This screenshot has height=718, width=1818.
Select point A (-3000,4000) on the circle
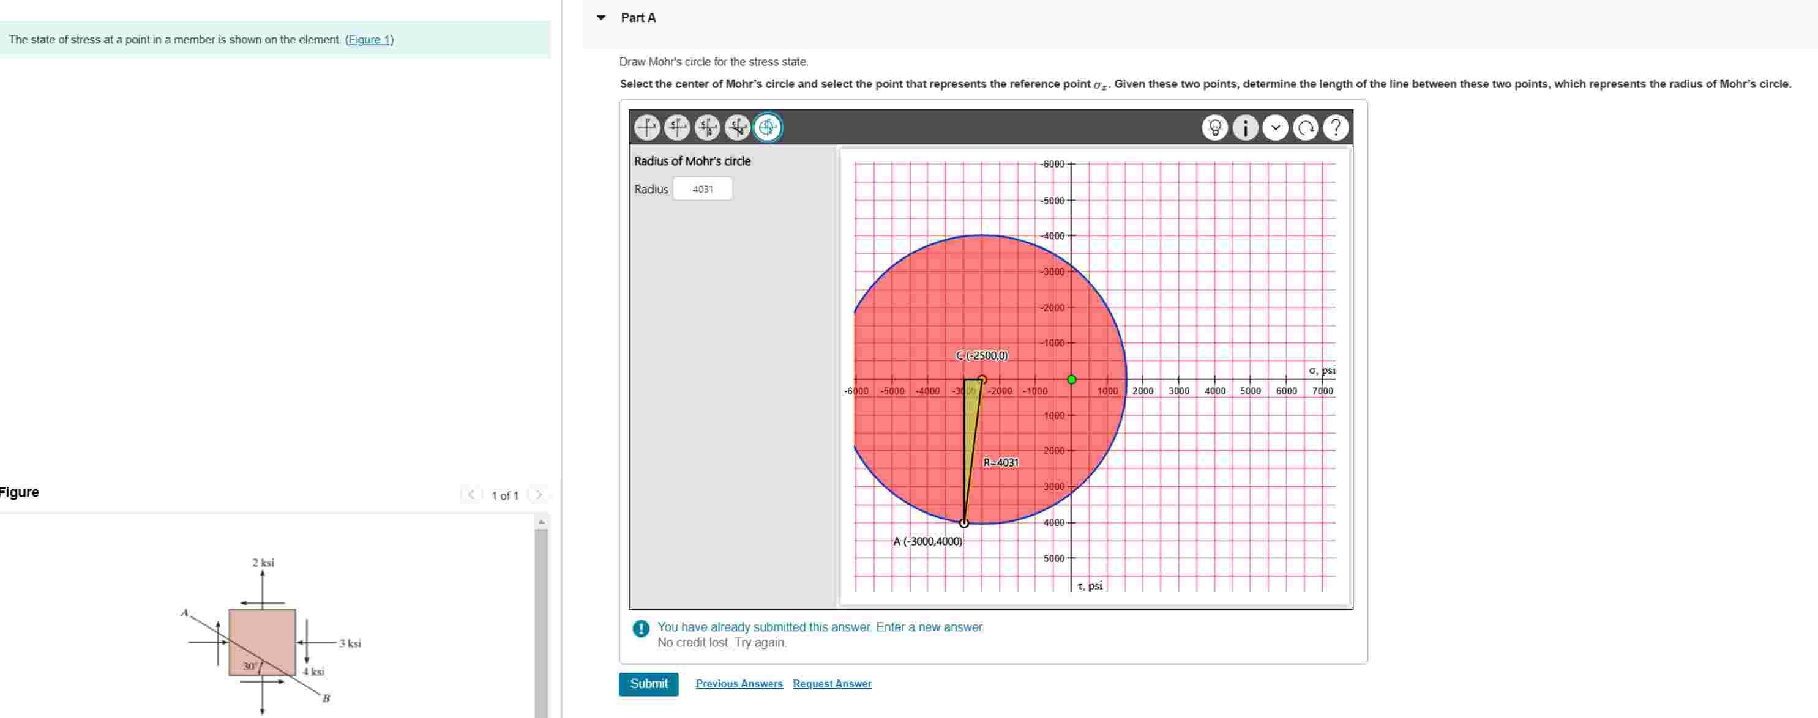[964, 524]
